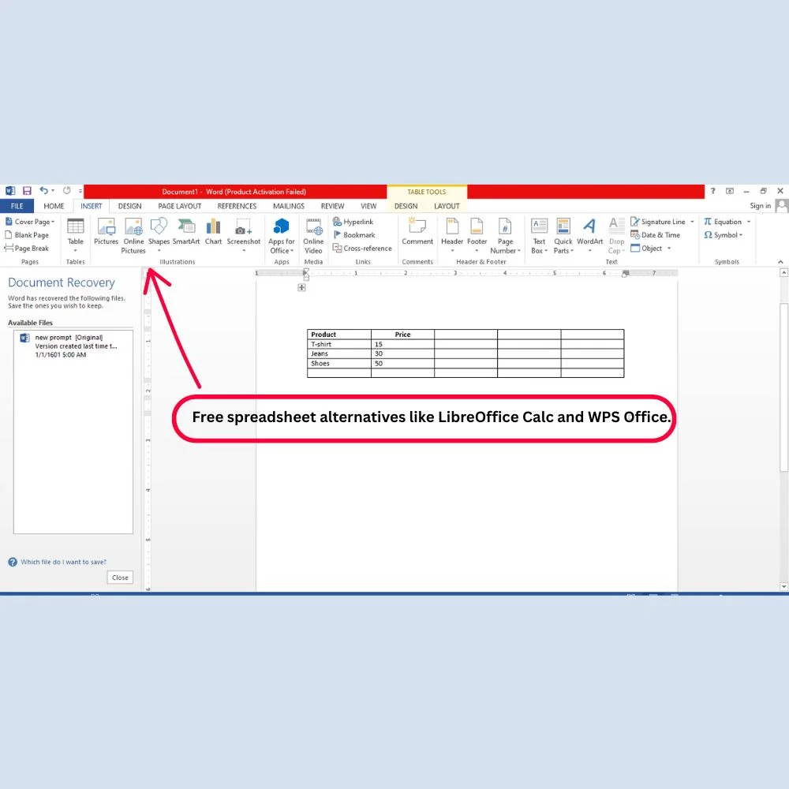Open the Footer options
789x789 pixels.
click(x=477, y=234)
